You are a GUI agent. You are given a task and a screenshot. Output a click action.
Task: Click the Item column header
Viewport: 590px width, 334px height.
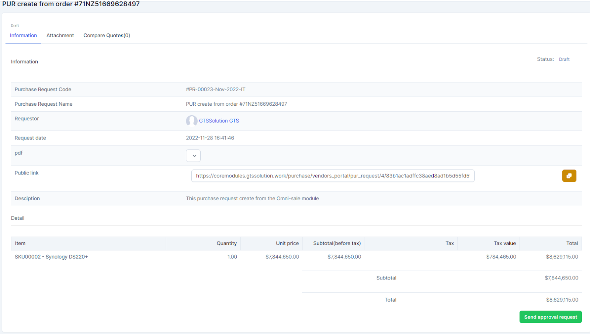[x=20, y=243]
